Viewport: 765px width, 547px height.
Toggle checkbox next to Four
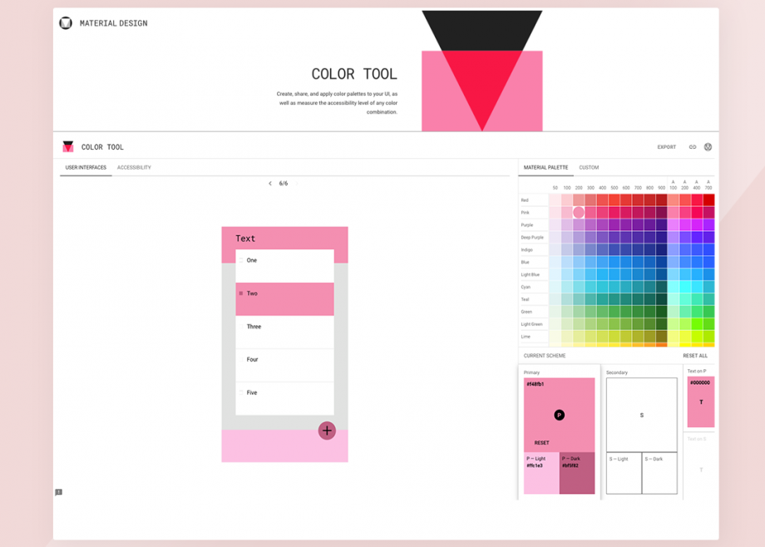click(x=241, y=360)
